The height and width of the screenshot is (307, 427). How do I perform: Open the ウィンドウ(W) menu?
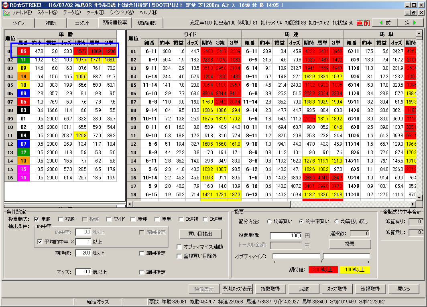pyautogui.click(x=122, y=12)
